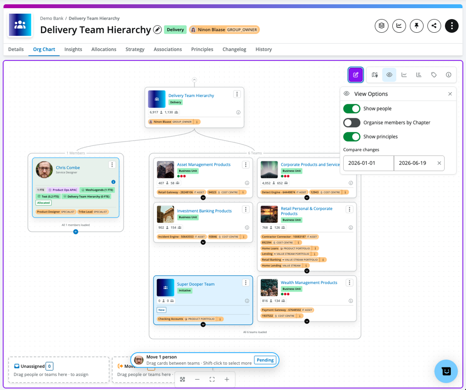Open Investment Banking Products card menu
This screenshot has height=390, width=466.
[246, 209]
